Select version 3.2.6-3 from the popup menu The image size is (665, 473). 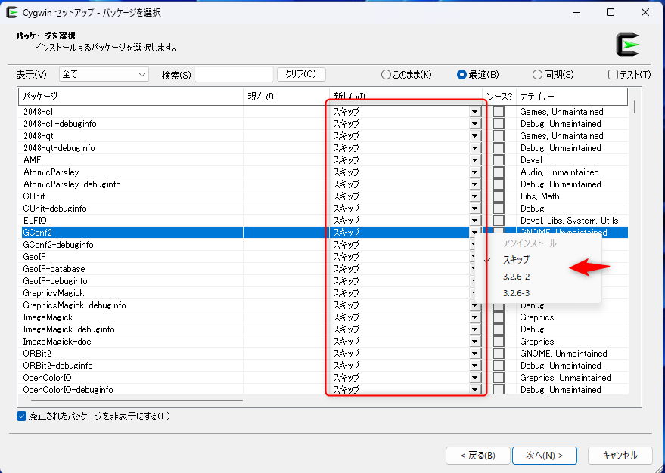point(517,293)
